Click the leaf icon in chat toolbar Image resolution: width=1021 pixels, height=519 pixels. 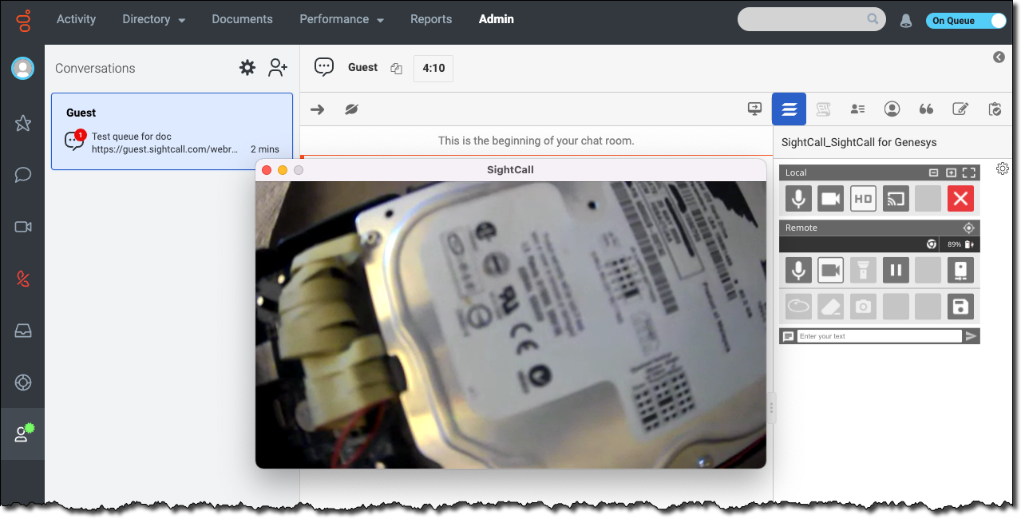click(351, 109)
